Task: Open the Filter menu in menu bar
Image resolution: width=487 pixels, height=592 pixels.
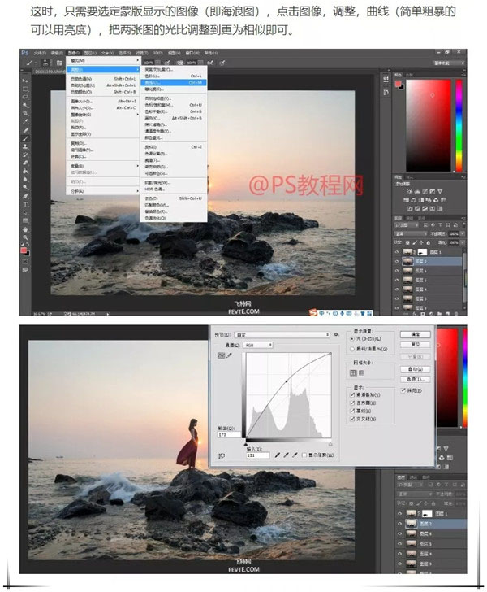Action: click(x=142, y=53)
